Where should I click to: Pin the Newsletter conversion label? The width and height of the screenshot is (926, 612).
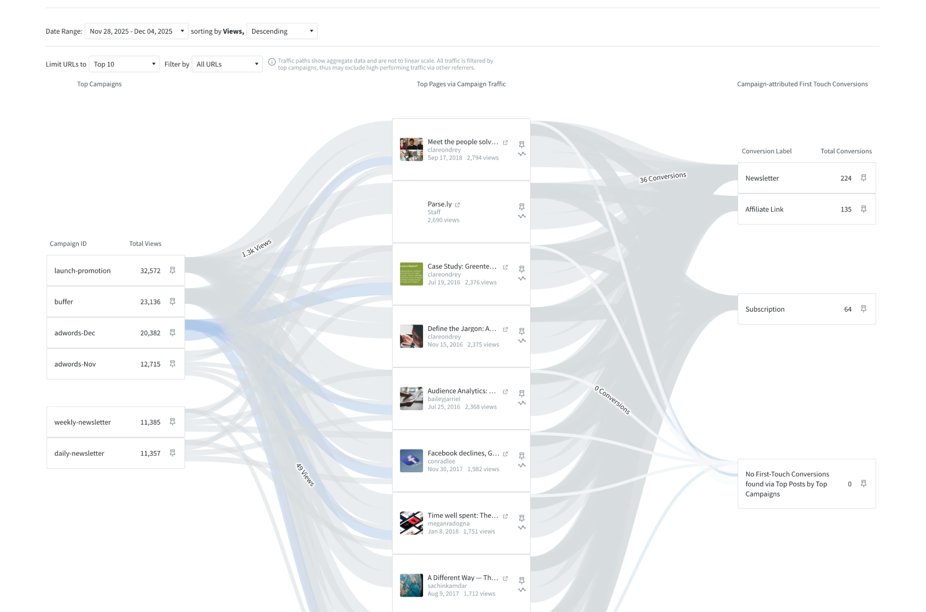(x=863, y=178)
